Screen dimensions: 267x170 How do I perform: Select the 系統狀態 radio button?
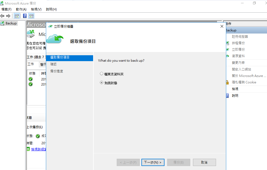coord(101,83)
